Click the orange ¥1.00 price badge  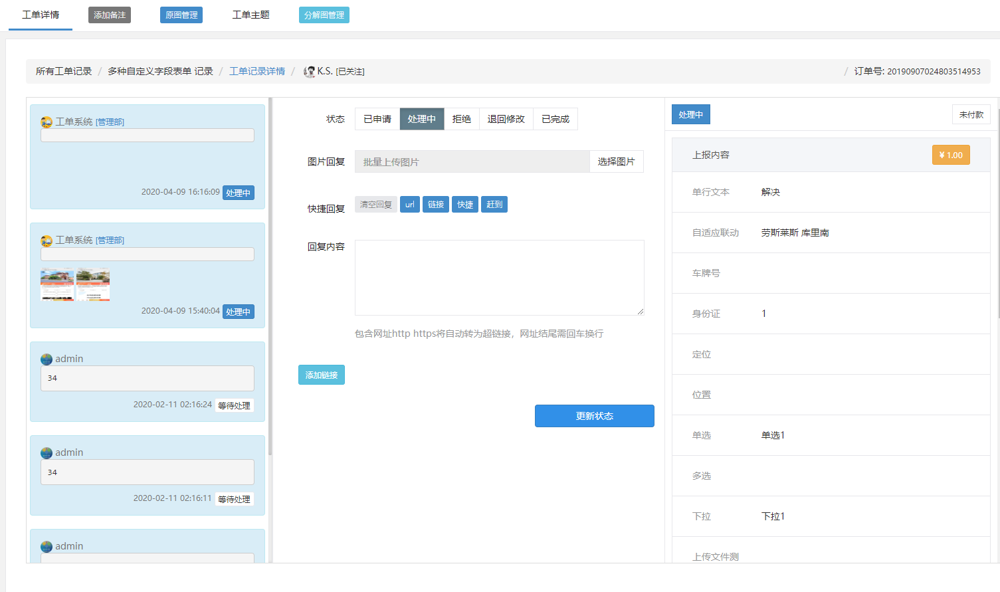[x=950, y=155]
